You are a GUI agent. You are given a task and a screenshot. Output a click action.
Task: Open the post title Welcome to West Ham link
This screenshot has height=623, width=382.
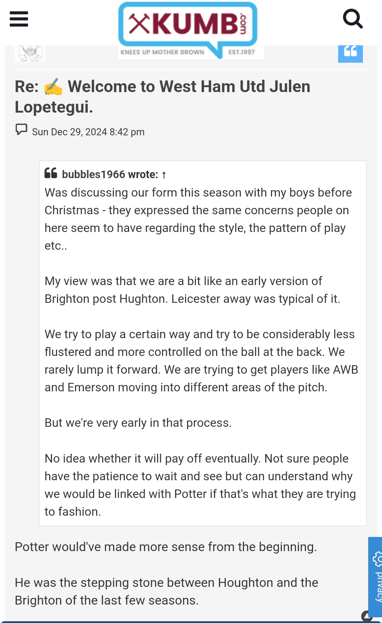pyautogui.click(x=162, y=97)
